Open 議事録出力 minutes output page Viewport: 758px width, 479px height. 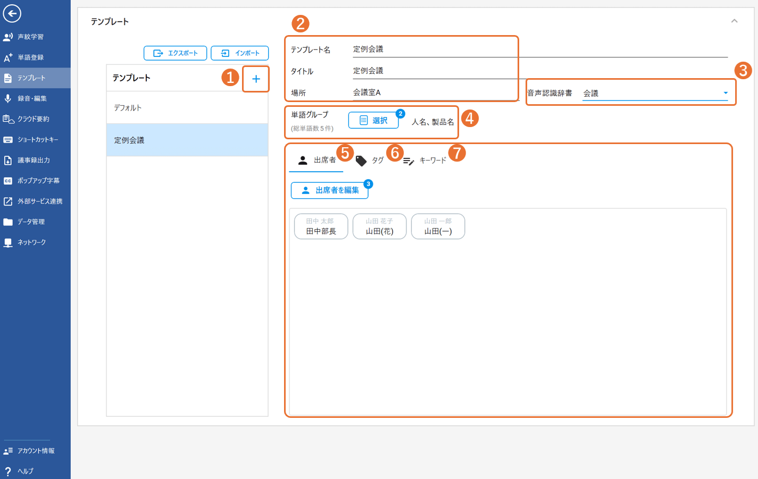point(34,160)
